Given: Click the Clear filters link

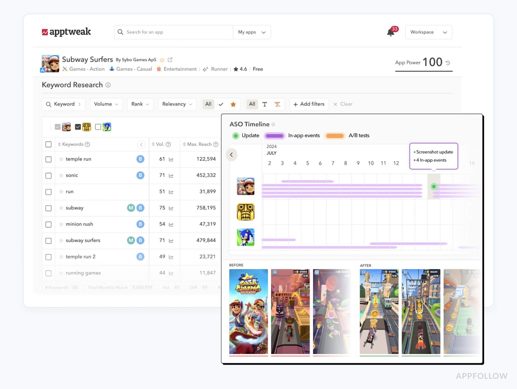Looking at the screenshot, I should (x=343, y=104).
